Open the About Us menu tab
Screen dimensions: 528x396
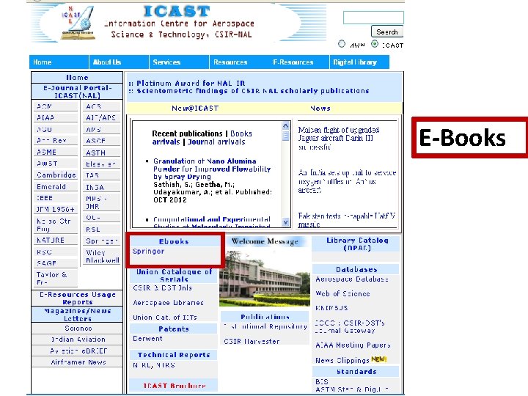(x=119, y=62)
